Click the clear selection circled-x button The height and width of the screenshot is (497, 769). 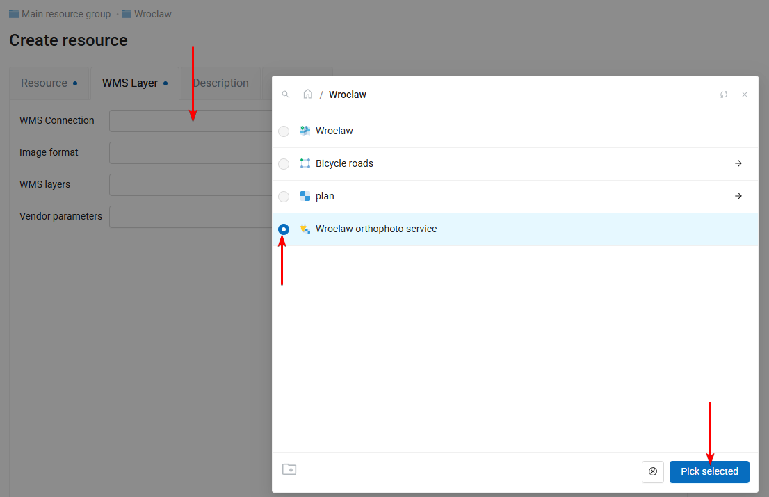[x=652, y=471]
